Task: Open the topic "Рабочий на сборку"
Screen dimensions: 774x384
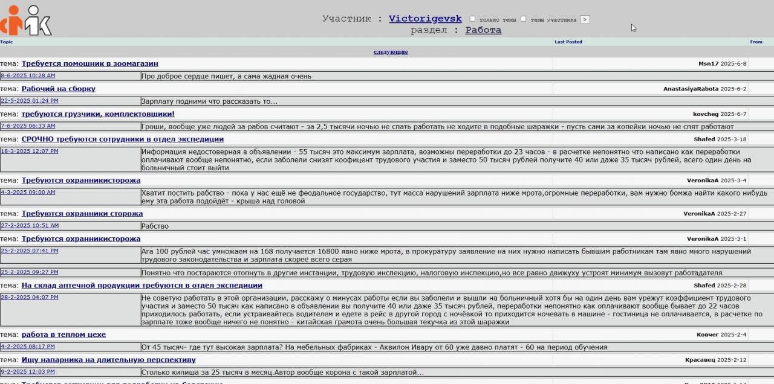Action: click(x=59, y=89)
